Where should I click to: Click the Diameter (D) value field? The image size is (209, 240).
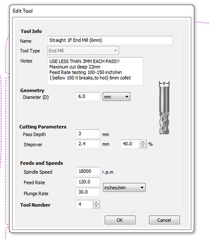pos(88,96)
